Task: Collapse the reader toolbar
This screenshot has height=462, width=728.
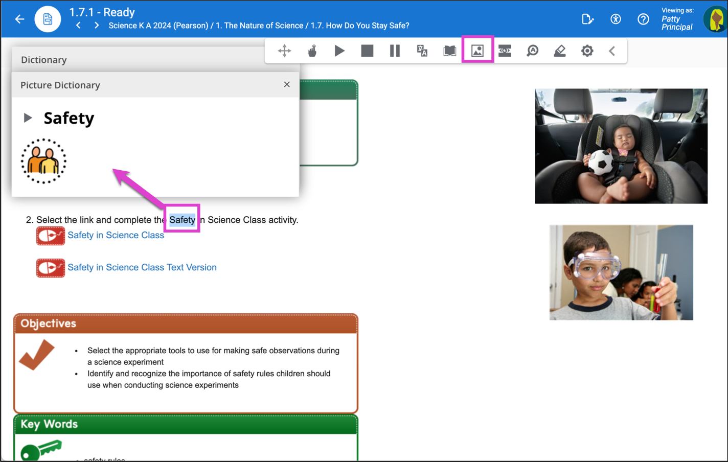Action: (x=612, y=51)
